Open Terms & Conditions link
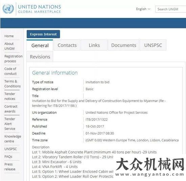 pos(13,84)
